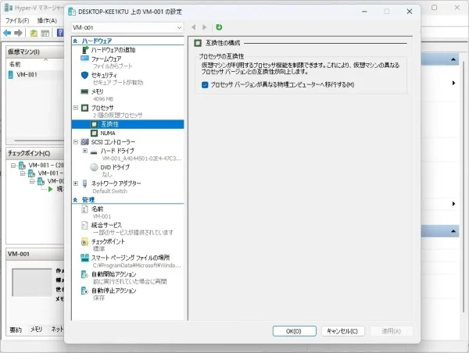Click the 4096 MB memory value
Screen dimensions: 469x353
click(x=103, y=99)
